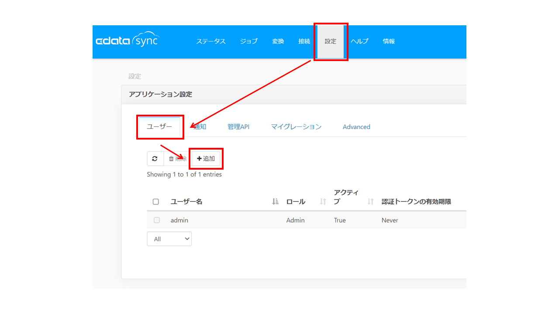
Task: Sort by ユーザー名 column sort icon
Action: click(x=275, y=201)
